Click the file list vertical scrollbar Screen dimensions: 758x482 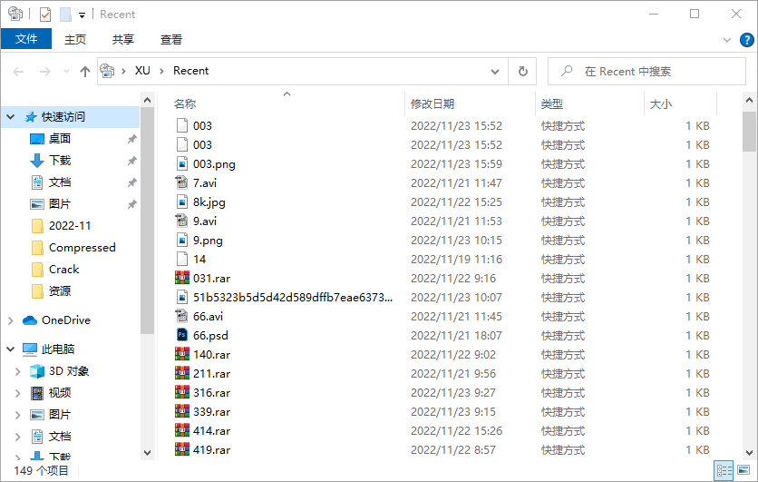[749, 272]
